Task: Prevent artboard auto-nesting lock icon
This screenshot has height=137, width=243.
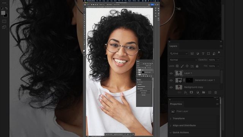Action: pos(192,66)
